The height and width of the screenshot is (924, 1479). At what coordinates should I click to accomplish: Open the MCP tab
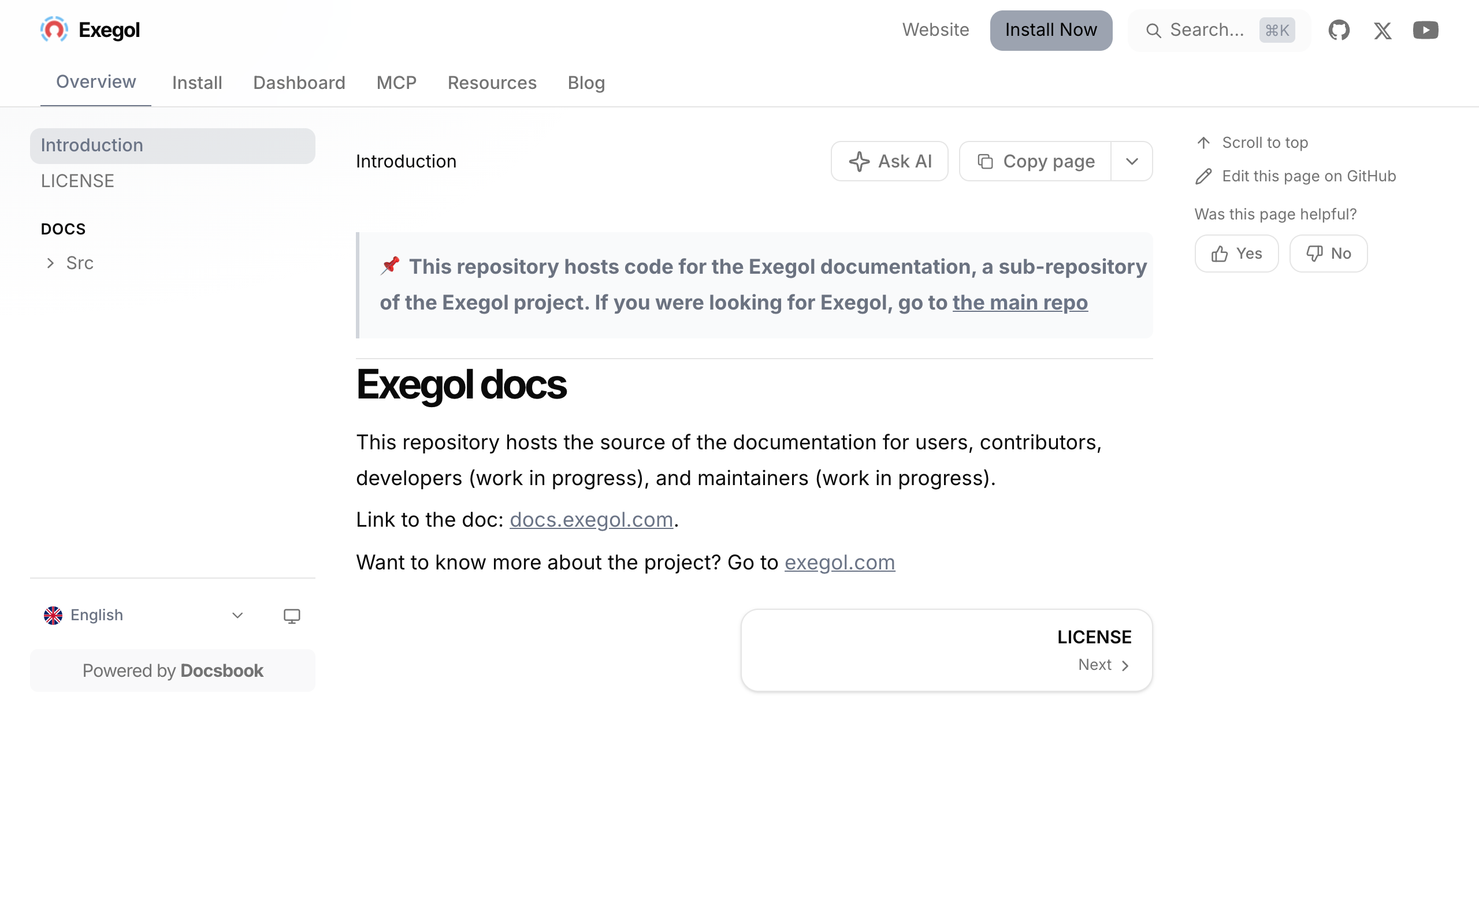click(396, 83)
